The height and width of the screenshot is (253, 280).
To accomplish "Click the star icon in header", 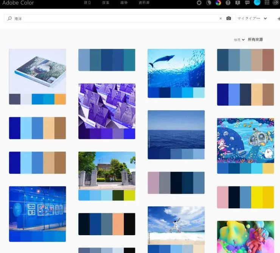I will [199, 3].
